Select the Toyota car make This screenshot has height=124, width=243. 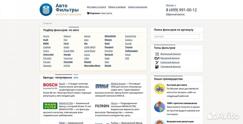[129, 47]
